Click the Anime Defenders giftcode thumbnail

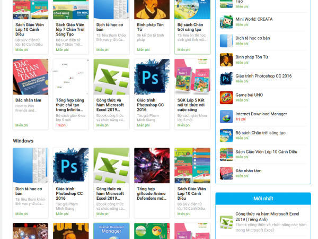click(x=152, y=165)
